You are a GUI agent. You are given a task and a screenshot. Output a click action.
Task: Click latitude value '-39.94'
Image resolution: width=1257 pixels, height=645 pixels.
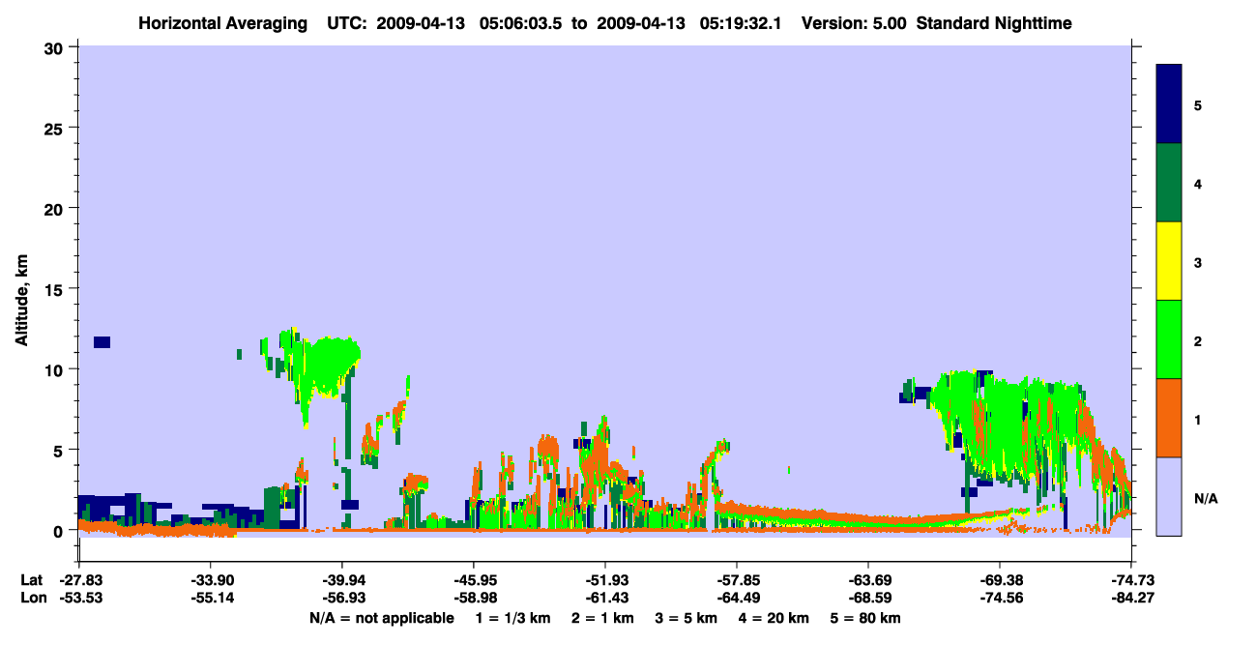(342, 580)
